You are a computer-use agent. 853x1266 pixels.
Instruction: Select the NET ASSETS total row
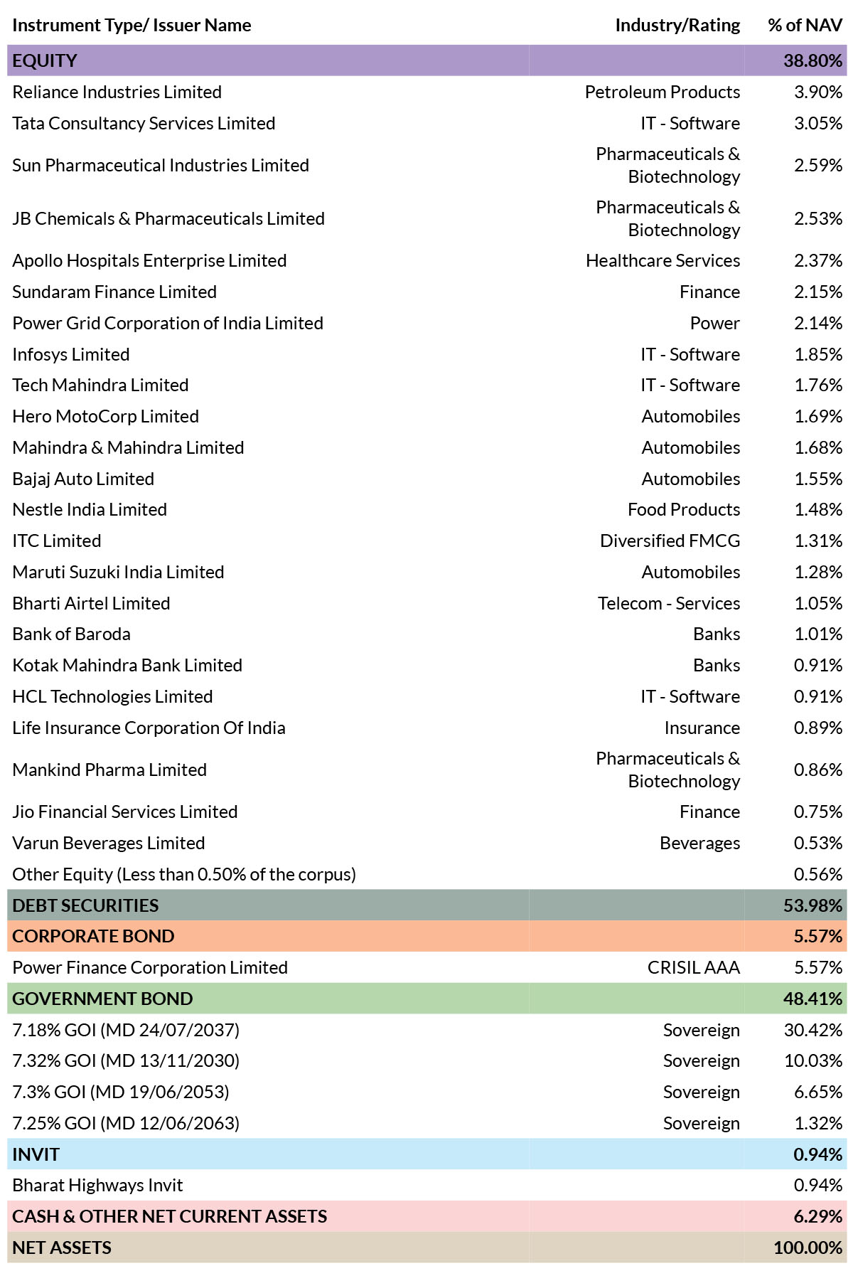coord(426,1248)
